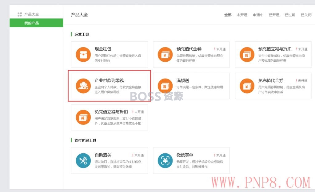This screenshot has width=315, height=192.
Task: Click the 企业付款到零钱 people icon
Action: click(83, 86)
